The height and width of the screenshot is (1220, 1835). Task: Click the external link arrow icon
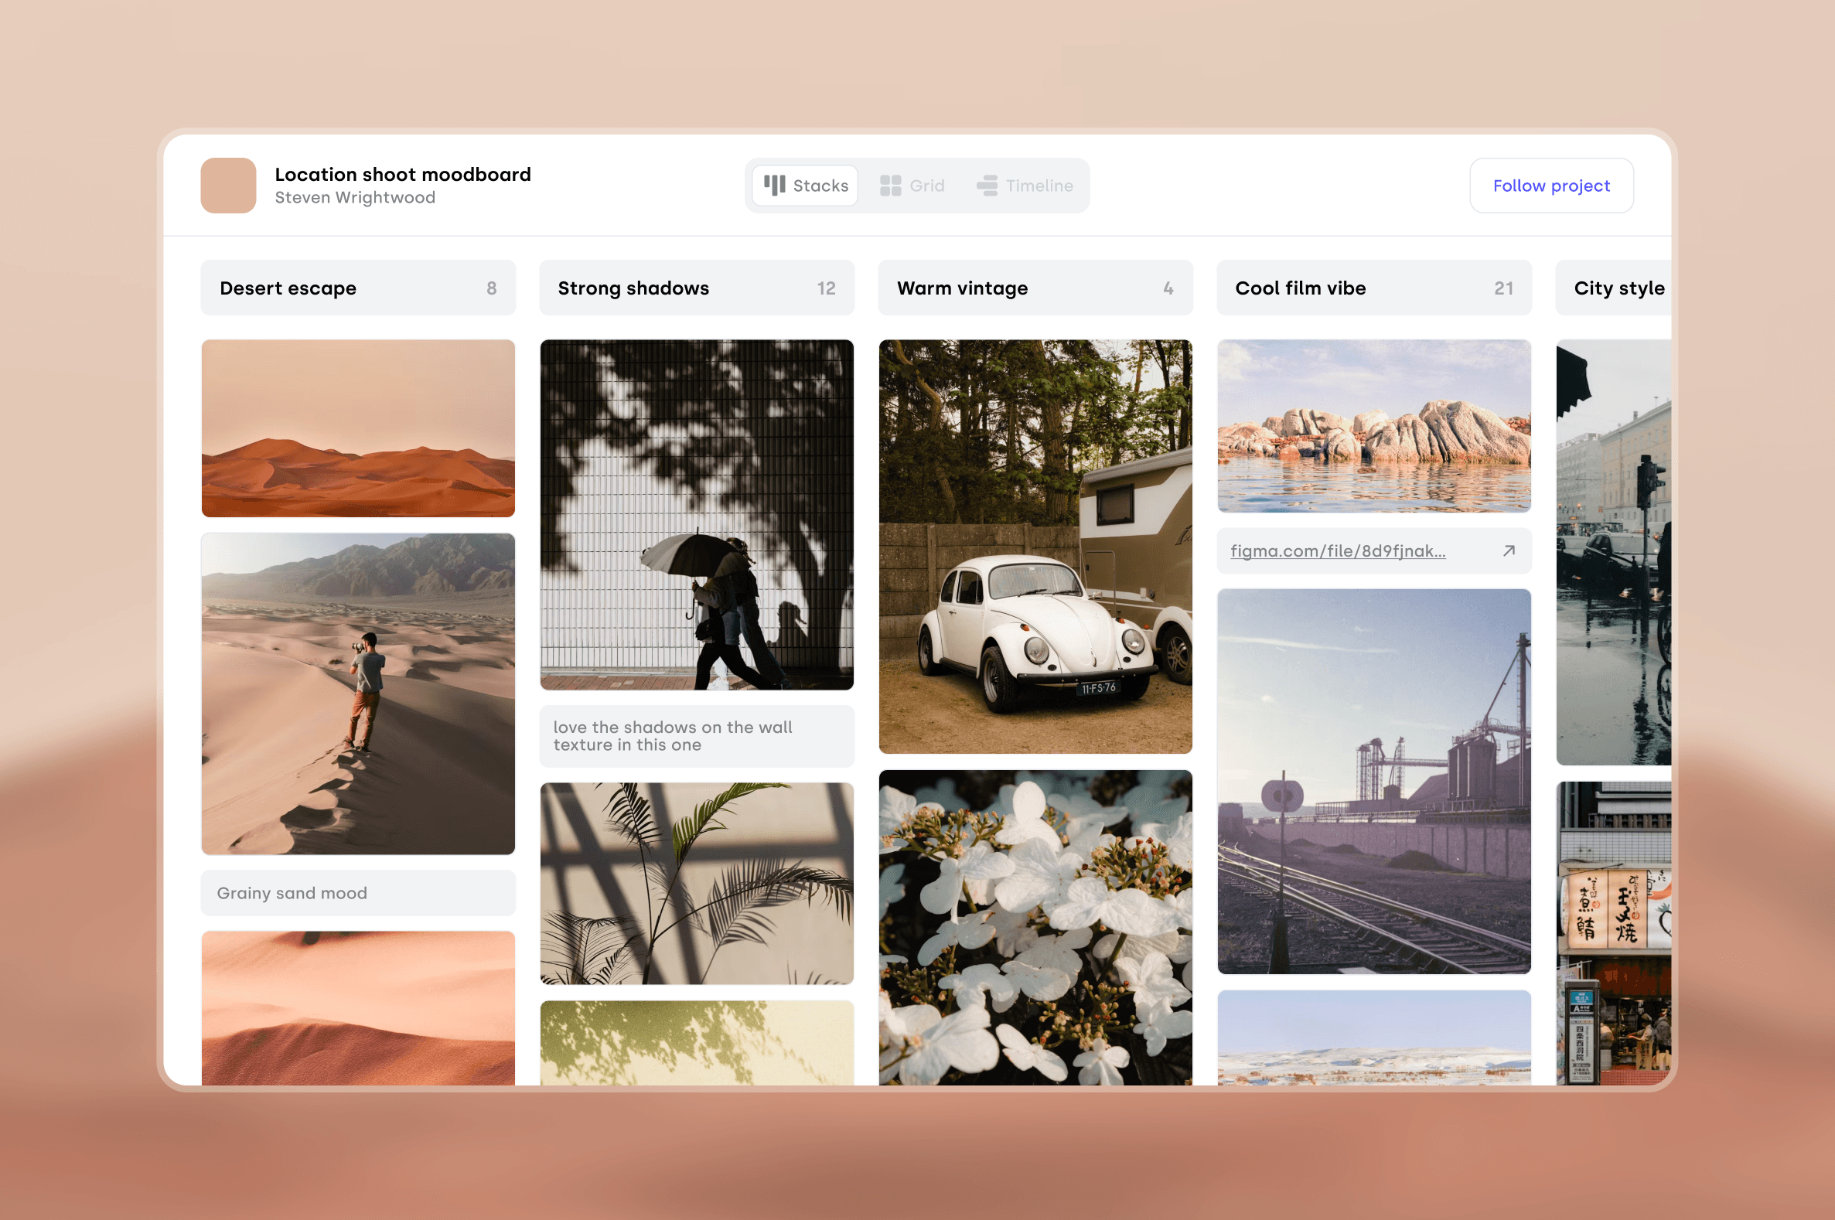[1508, 551]
